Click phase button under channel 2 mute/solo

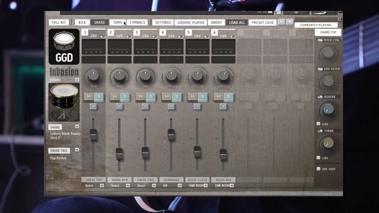click(x=119, y=106)
